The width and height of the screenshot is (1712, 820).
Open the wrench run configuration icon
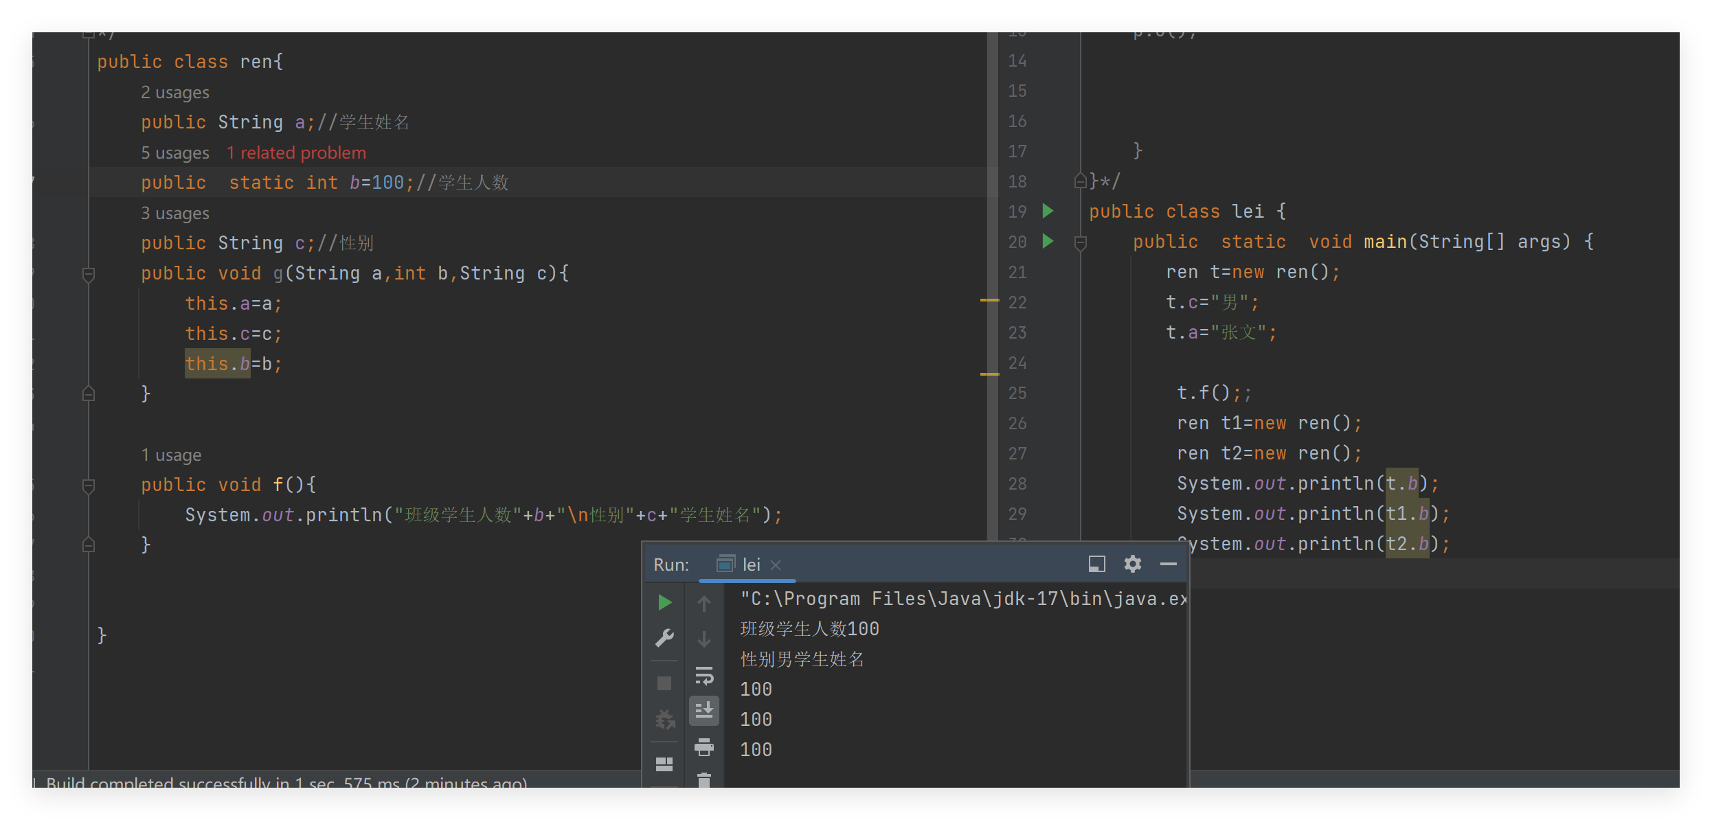coord(664,638)
